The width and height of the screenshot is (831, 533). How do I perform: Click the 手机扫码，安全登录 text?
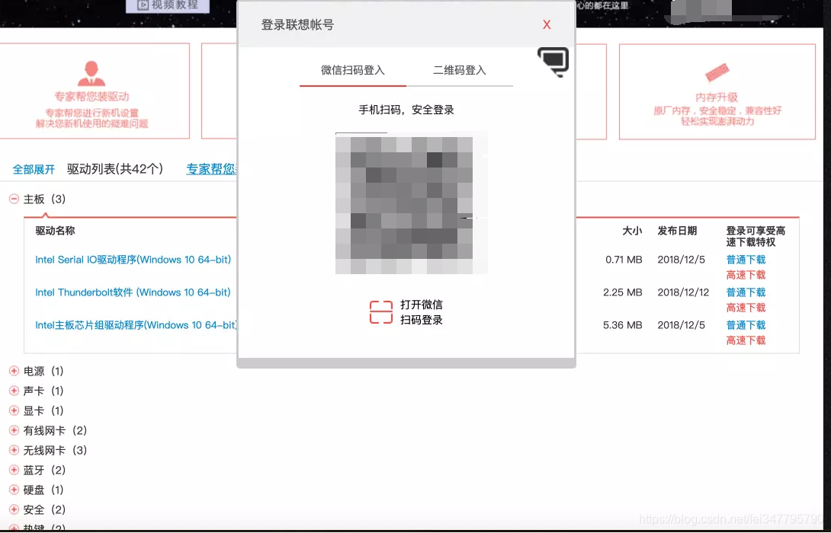pyautogui.click(x=406, y=110)
